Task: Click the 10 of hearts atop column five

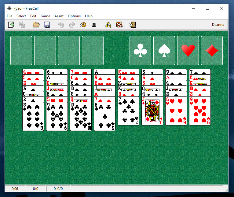Action: pyautogui.click(x=128, y=72)
